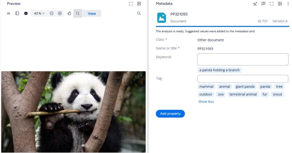Add the 'zoo' suggested tag
Viewport: 292px width, 153px height.
[221, 94]
